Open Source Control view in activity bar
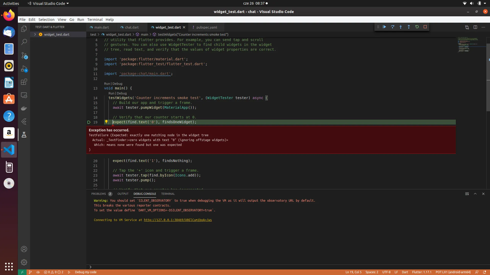 click(x=24, y=56)
